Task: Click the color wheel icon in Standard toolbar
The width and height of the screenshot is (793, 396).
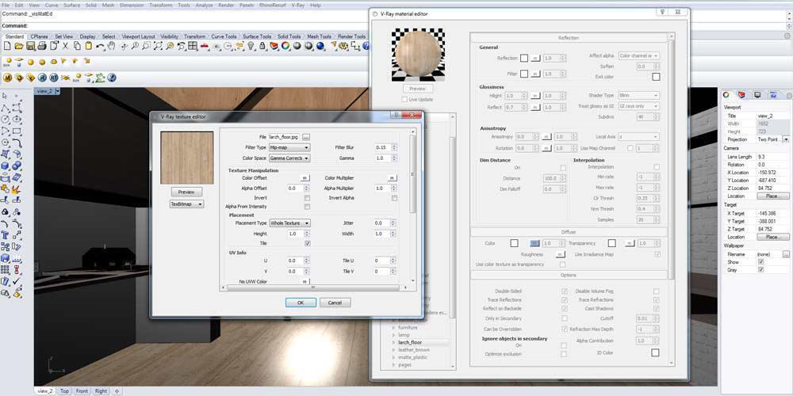Action: 285,46
